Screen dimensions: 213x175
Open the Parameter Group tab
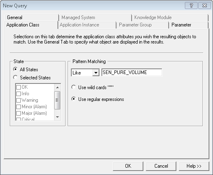tap(143, 25)
